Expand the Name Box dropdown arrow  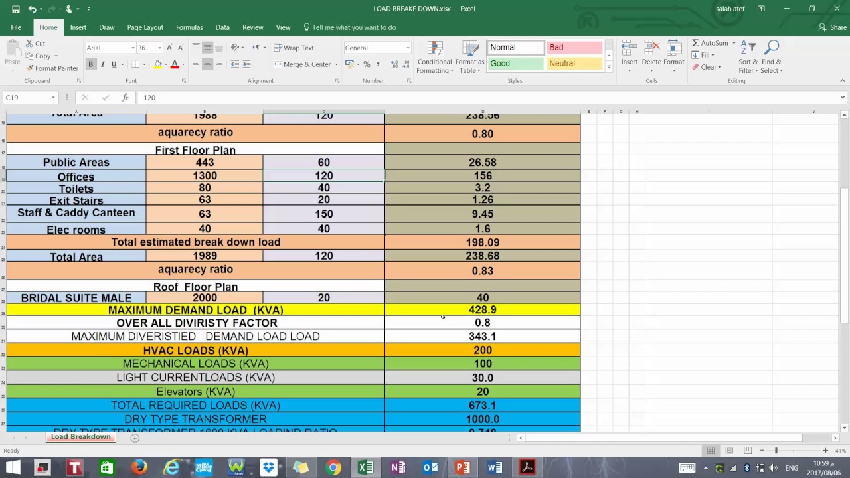[53, 98]
